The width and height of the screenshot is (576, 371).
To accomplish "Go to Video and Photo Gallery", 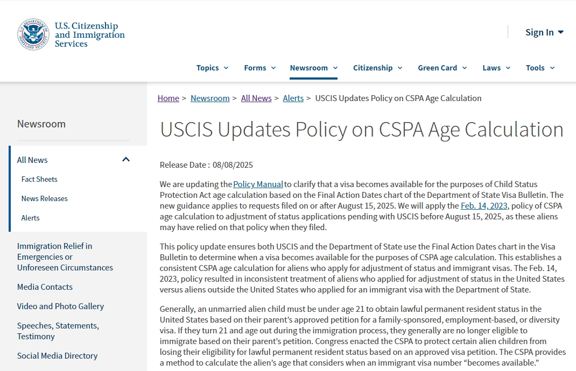I will [60, 306].
